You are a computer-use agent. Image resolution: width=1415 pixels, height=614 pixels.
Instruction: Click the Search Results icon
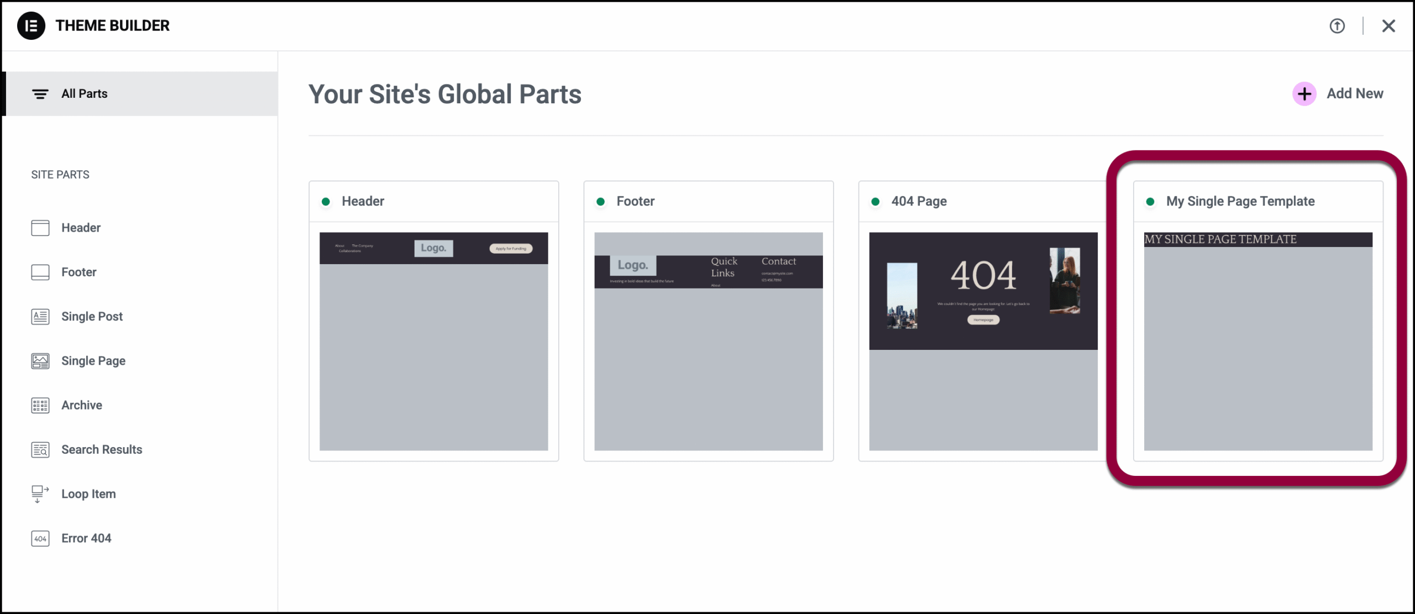(40, 450)
